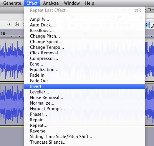Screen dimensions: 154x146
Task: Select the Invert effect
Action: pyautogui.click(x=85, y=86)
